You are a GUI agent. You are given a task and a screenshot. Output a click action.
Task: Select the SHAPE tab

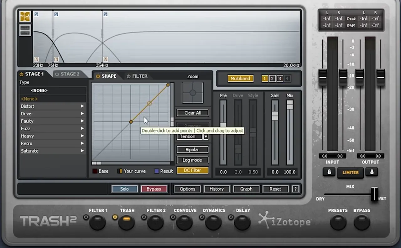(106, 76)
